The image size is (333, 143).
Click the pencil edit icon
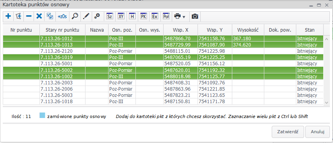coord(86,16)
